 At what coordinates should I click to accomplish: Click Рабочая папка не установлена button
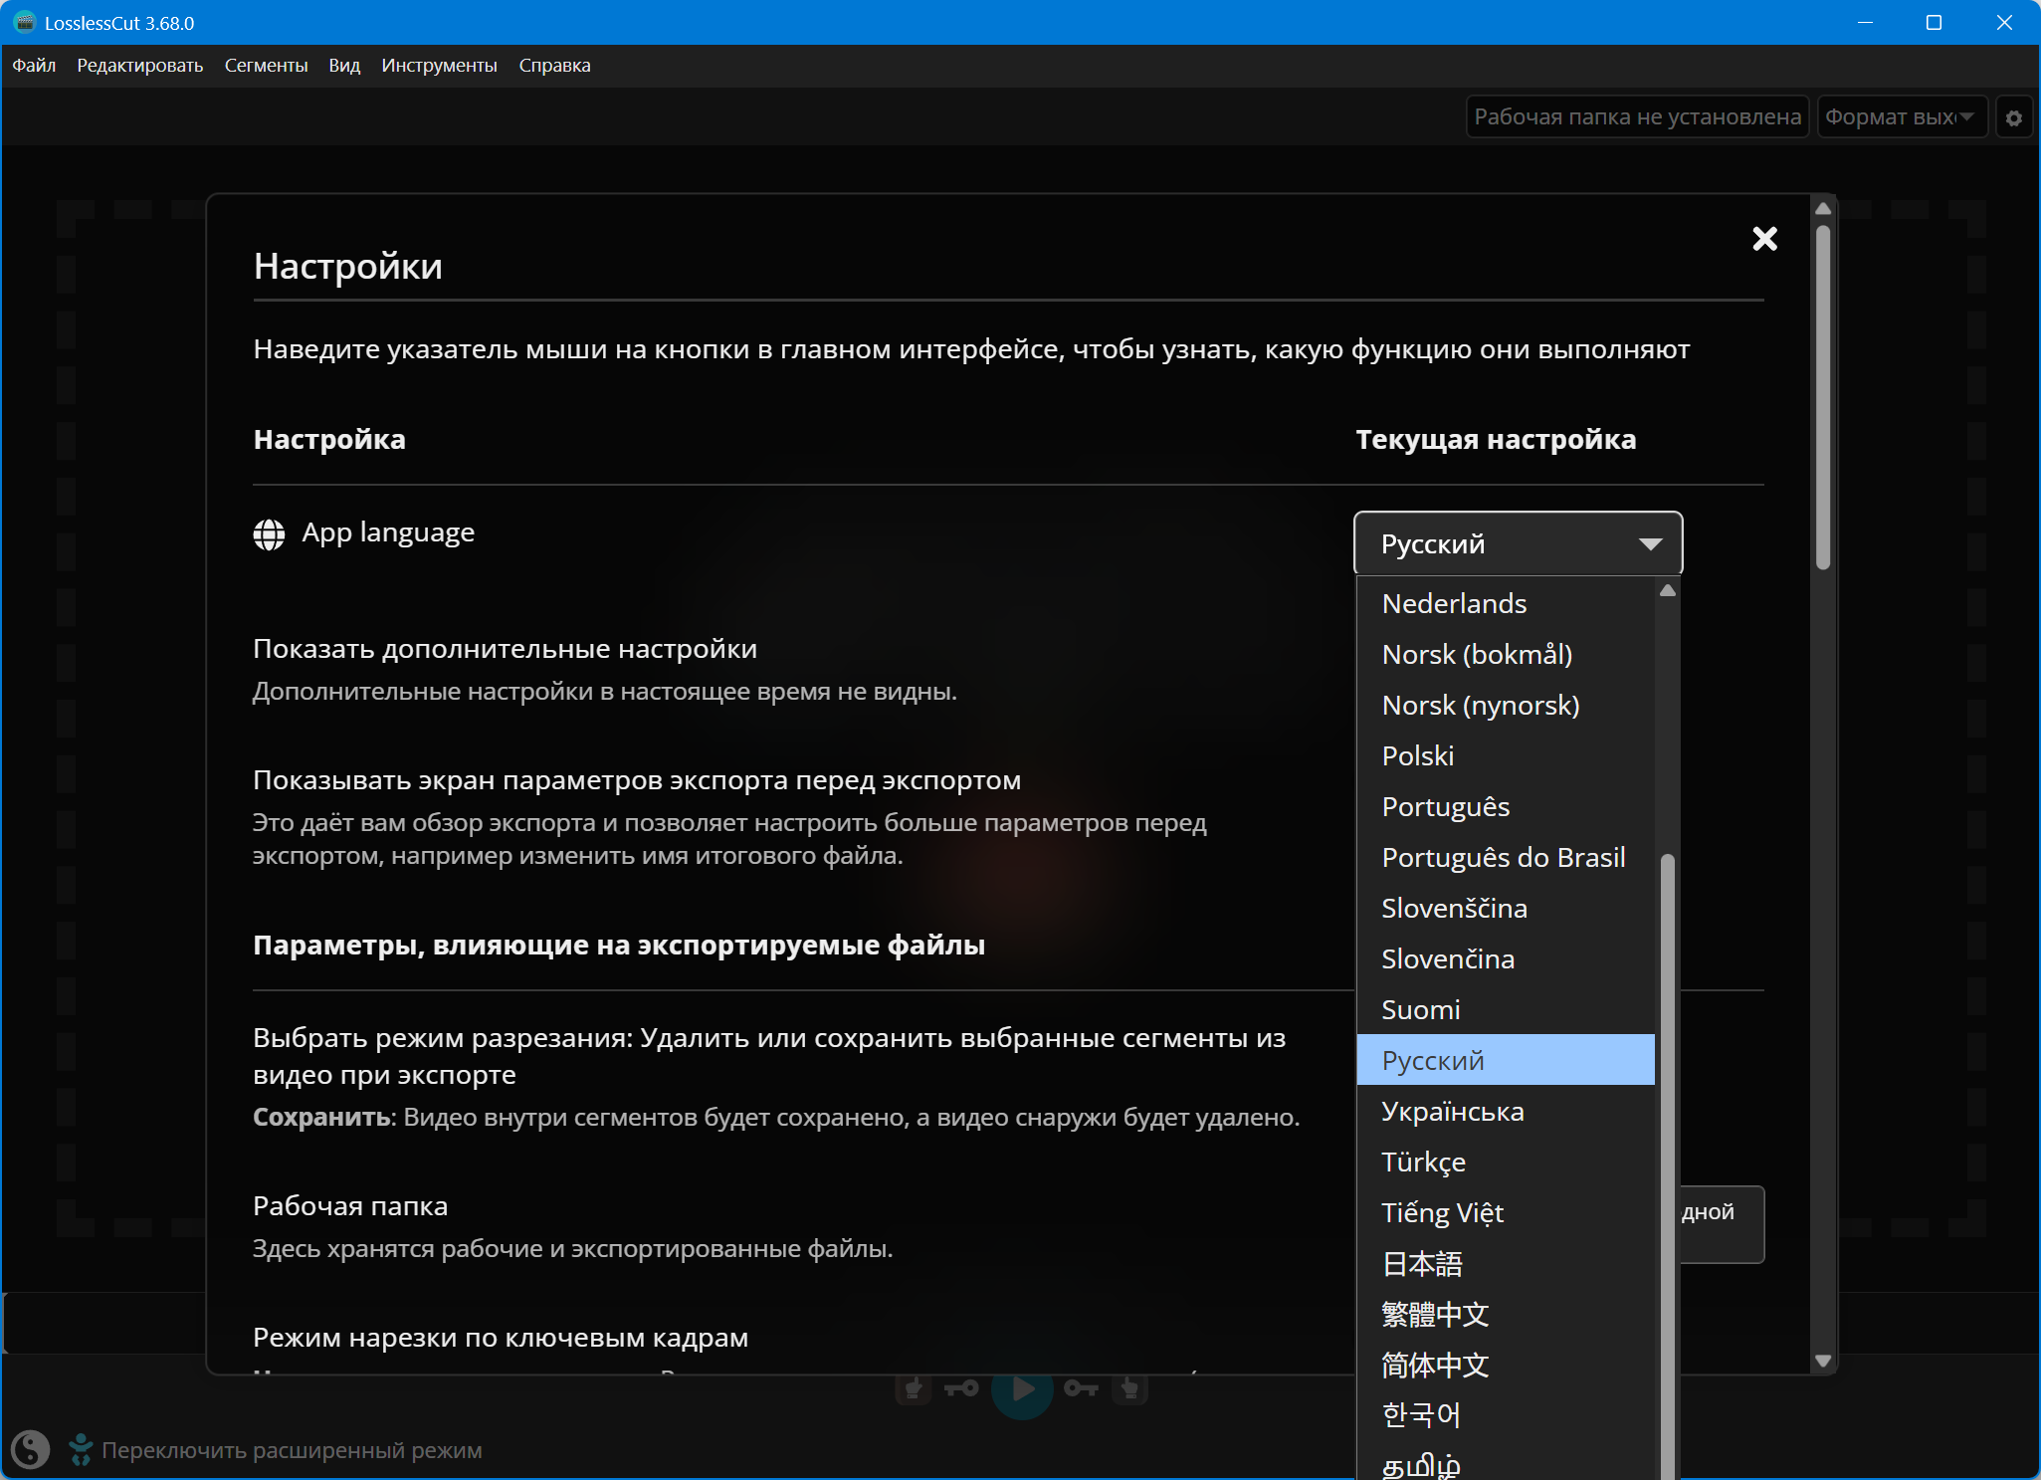[x=1636, y=117]
